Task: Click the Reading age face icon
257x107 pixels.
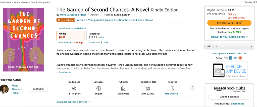Action: point(74,88)
